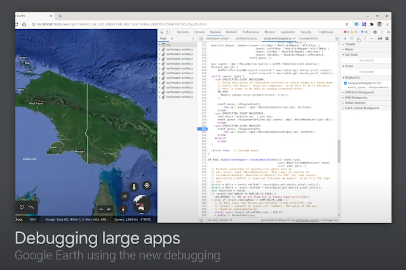Click the 'Line 263, Column 11' status text

coord(219,221)
